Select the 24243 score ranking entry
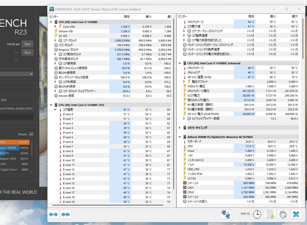The height and width of the screenshot is (225, 307). (x=15, y=153)
